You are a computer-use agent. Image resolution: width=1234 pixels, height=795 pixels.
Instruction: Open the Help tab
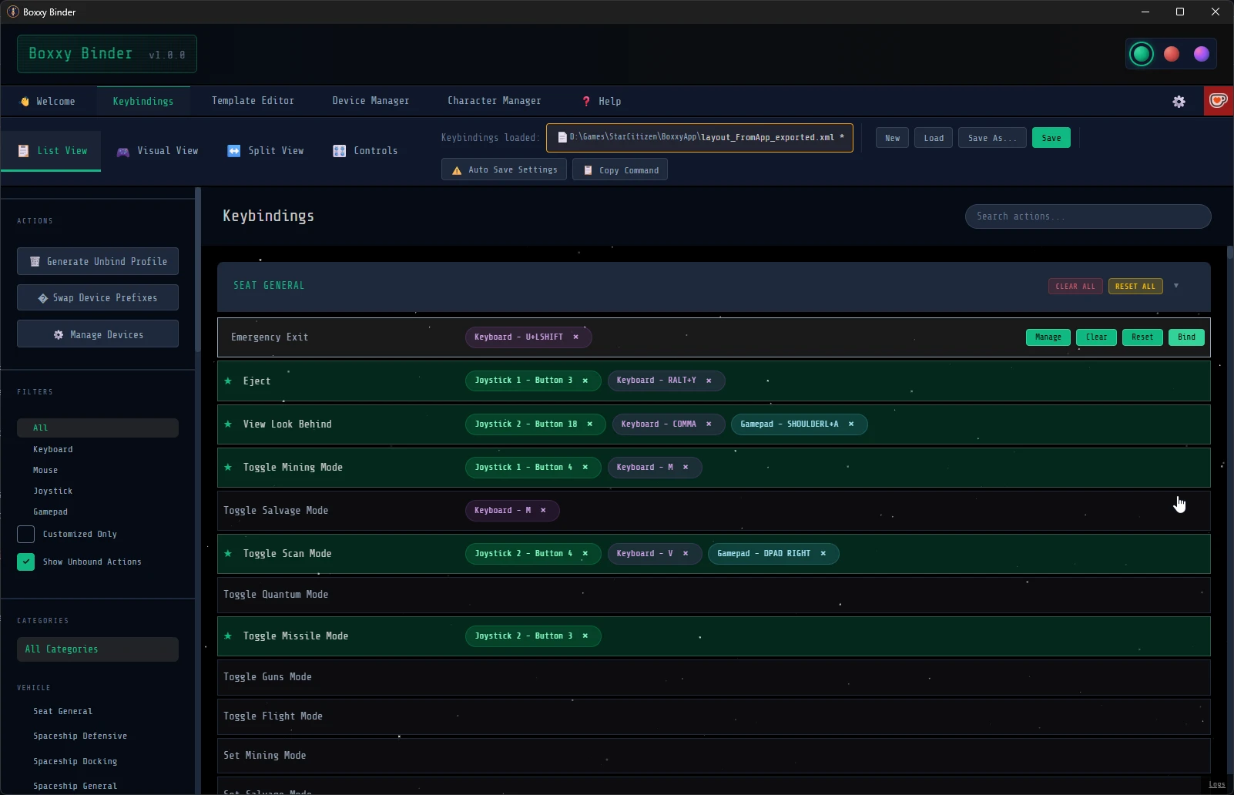602,101
